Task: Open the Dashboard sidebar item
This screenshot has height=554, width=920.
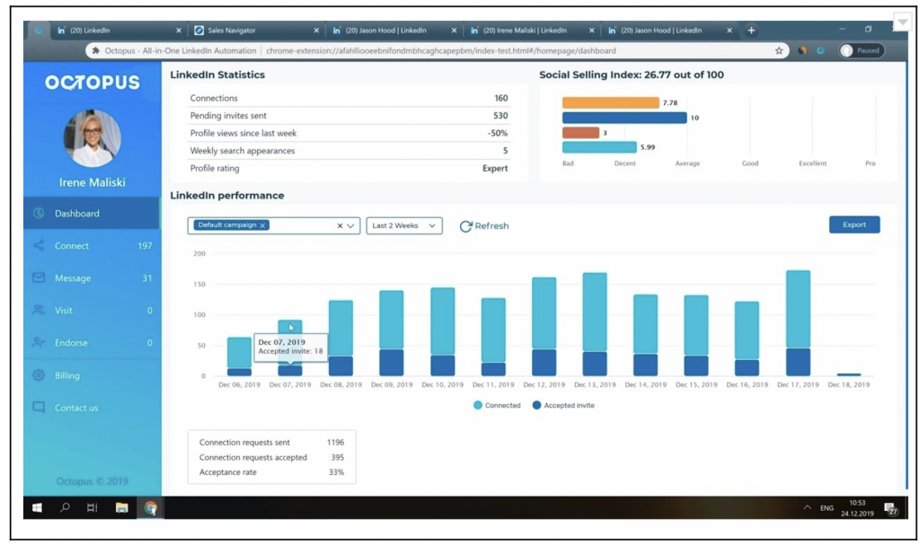Action: (x=92, y=214)
